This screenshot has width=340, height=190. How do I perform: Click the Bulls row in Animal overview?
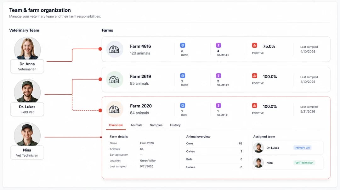tap(214, 159)
